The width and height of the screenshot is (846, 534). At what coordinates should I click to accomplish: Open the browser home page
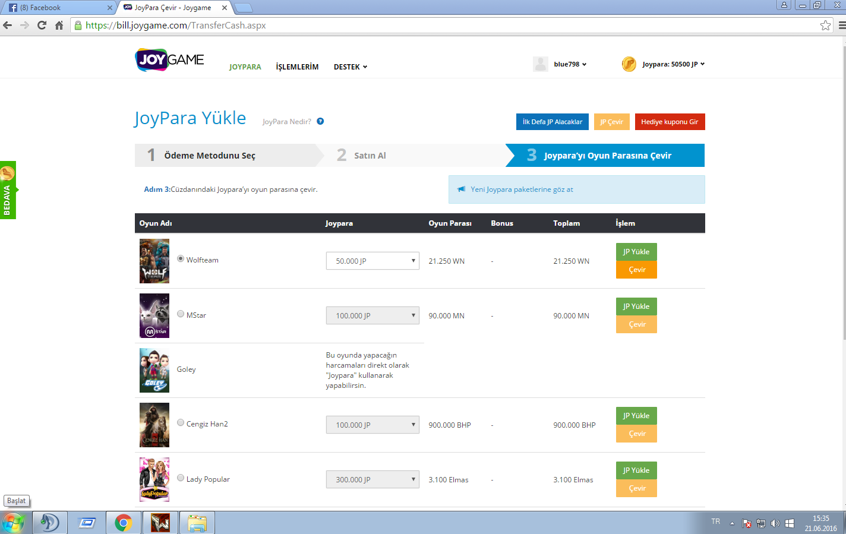pos(59,25)
